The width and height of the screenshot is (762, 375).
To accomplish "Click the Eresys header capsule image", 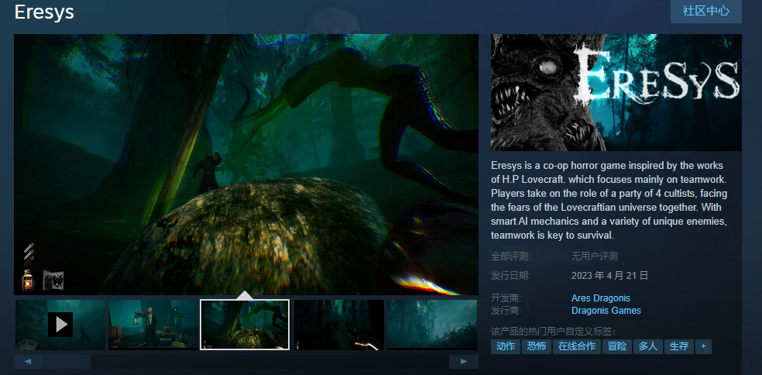I will (616, 92).
